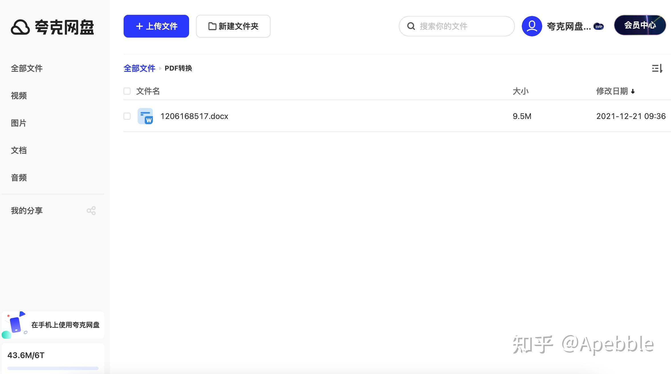
Task: Open the sort order list icon
Action: click(x=657, y=68)
